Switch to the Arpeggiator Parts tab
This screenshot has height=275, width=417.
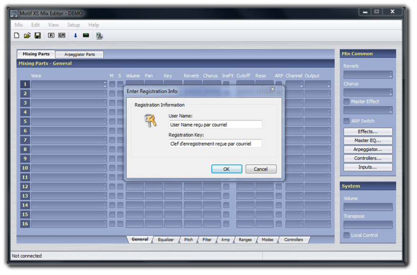click(79, 54)
